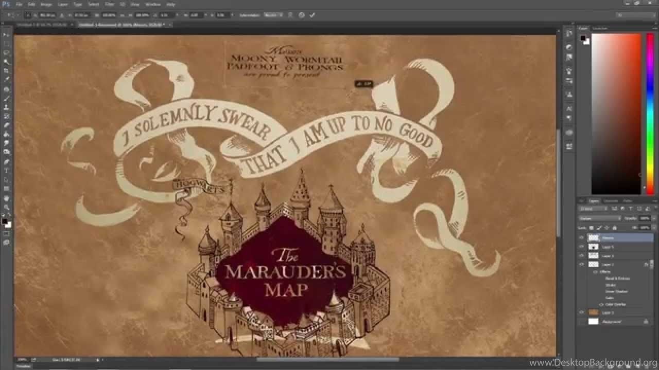Click the reference point locator

(x=27, y=15)
